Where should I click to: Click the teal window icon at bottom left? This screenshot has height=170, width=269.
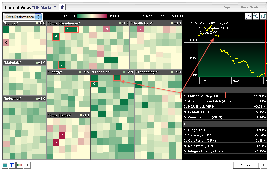click(5, 165)
